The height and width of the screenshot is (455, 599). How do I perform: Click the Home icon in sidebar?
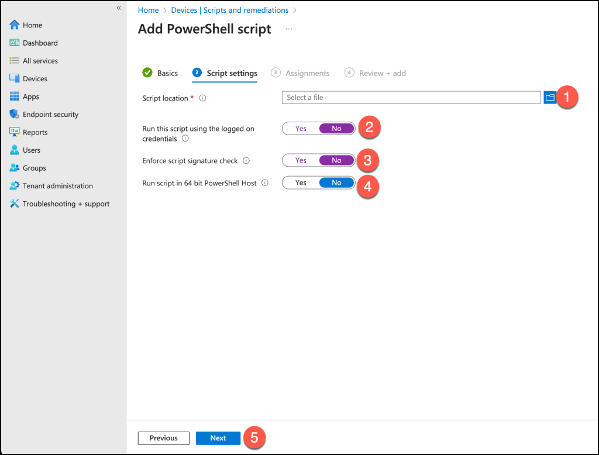coord(15,25)
